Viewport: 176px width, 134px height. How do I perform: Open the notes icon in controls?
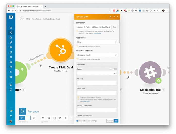pos(55,118)
